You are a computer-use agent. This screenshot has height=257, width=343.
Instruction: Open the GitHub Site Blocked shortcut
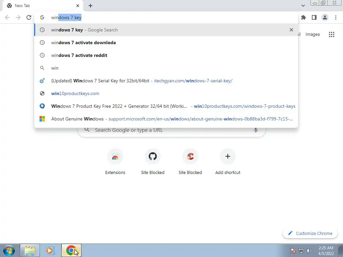153,162
